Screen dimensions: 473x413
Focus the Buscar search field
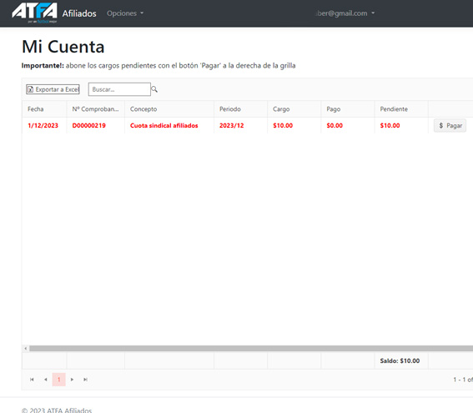(119, 89)
